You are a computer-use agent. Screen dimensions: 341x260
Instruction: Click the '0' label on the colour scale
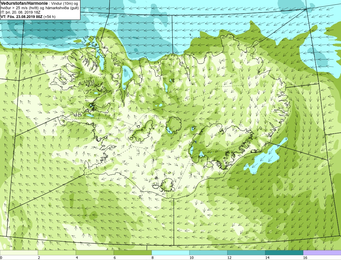point(1,258)
